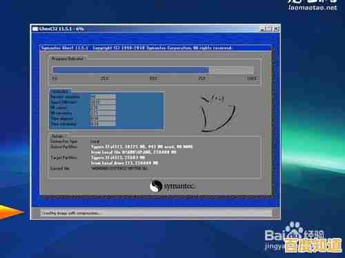Viewport: 345px width, 258px height.
Task: Click the 50% progress scale label
Action: (153, 79)
